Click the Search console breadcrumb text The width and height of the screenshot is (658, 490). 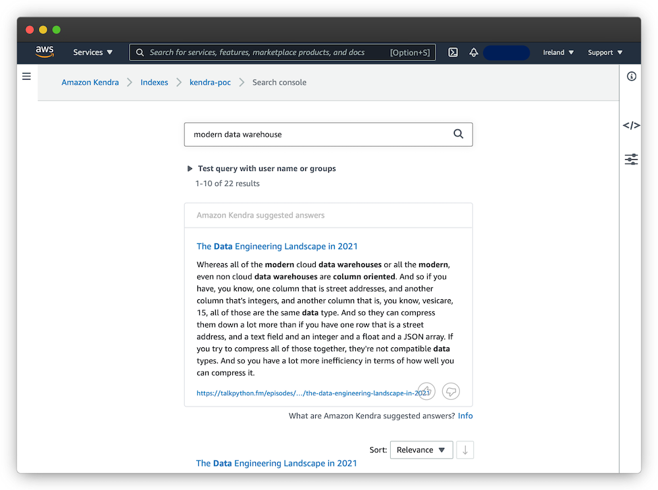coord(279,83)
